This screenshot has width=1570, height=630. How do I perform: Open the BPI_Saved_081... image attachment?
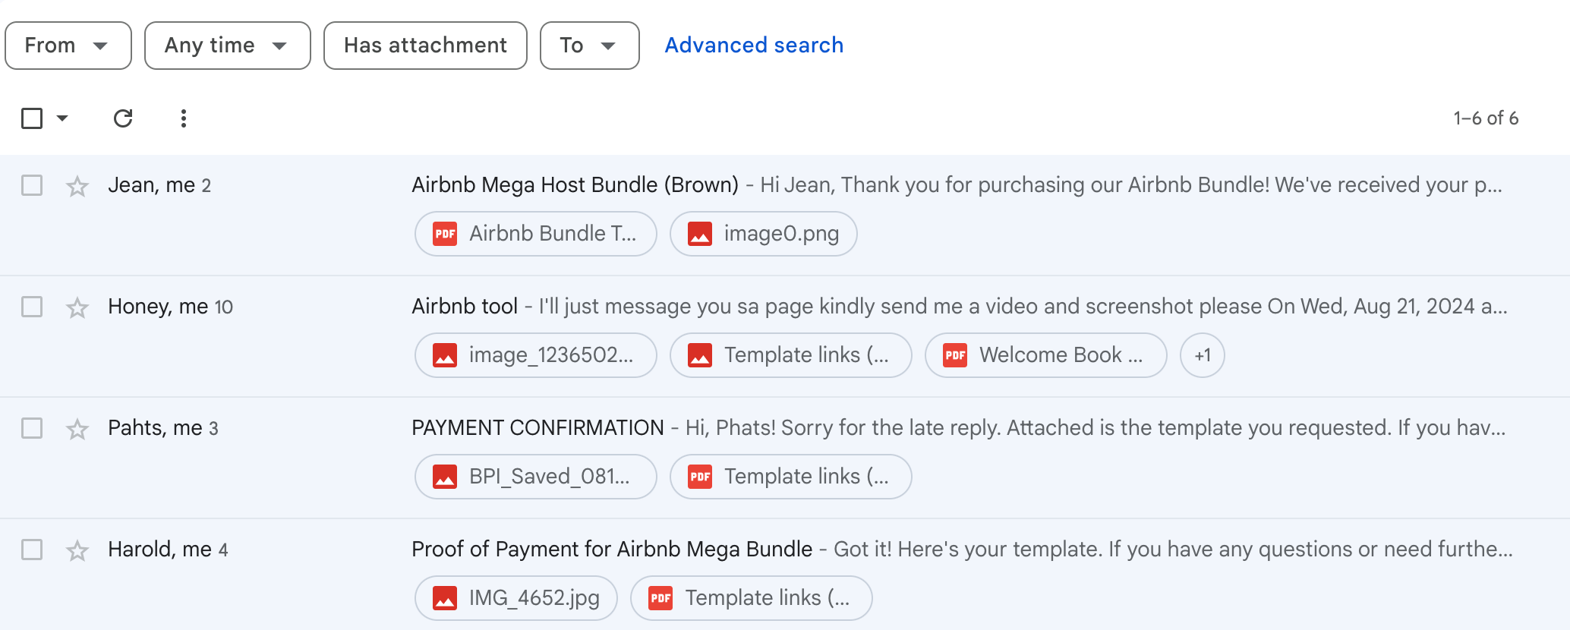535,477
